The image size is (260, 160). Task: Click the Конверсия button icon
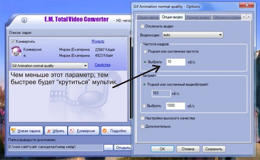click(x=72, y=131)
